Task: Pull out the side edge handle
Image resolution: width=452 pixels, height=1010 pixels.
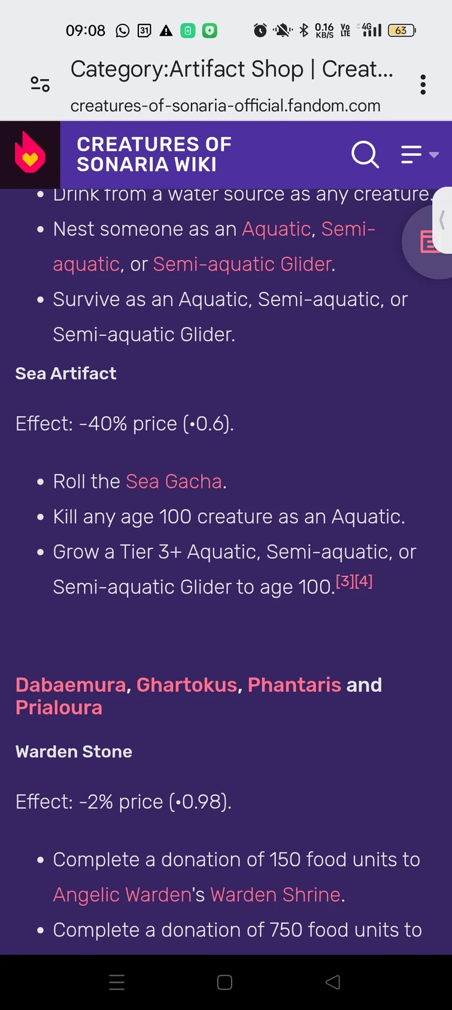Action: [443, 220]
